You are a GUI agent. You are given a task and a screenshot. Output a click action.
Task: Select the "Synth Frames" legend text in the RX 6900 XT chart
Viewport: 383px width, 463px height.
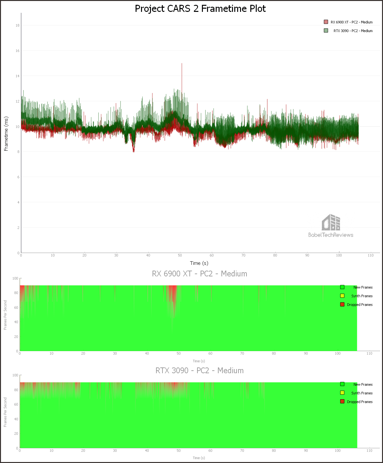[x=362, y=296]
